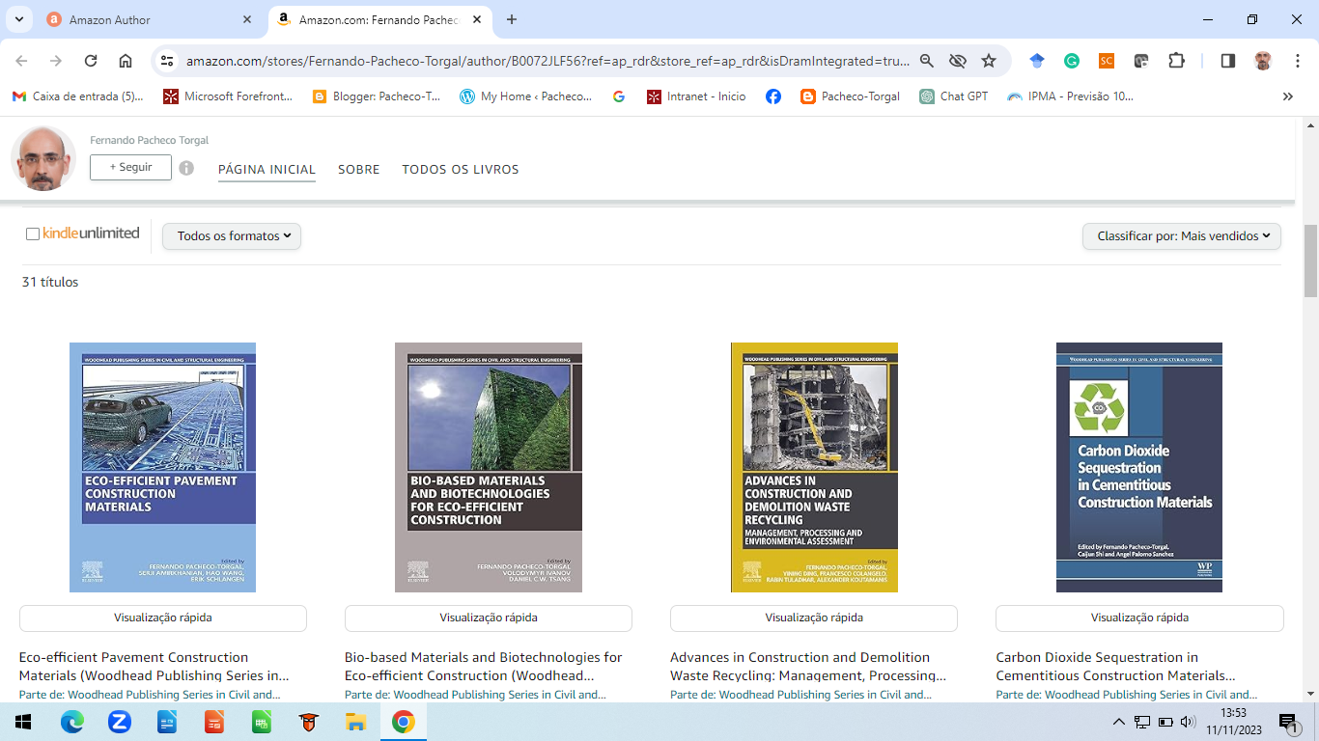
Task: Close the Amazon Author tab
Action: [247, 19]
